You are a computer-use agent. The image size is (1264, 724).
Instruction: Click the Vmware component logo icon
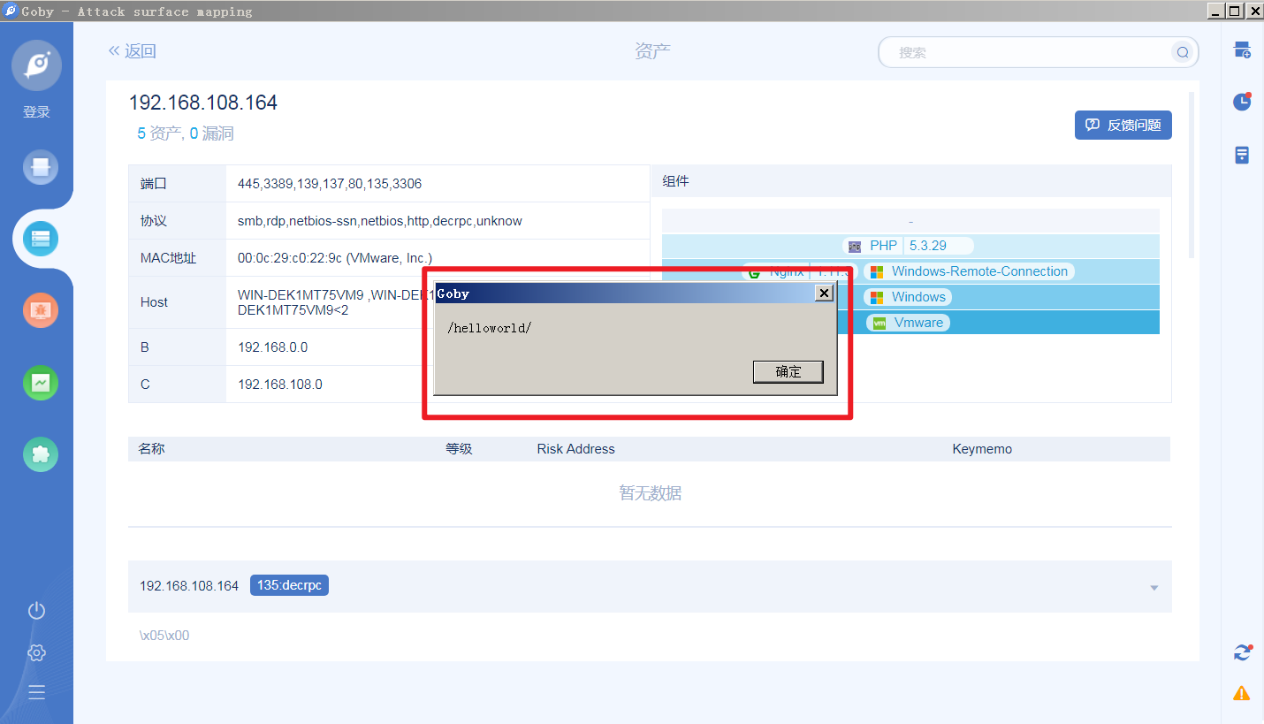pyautogui.click(x=879, y=324)
